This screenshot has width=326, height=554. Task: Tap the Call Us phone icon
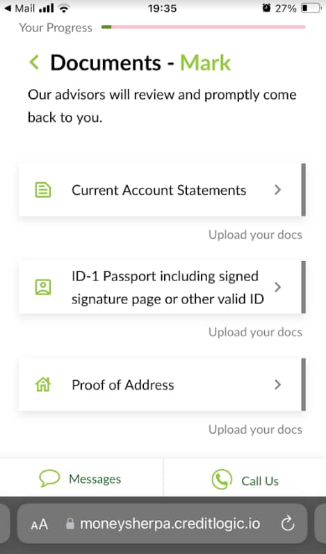click(x=222, y=480)
